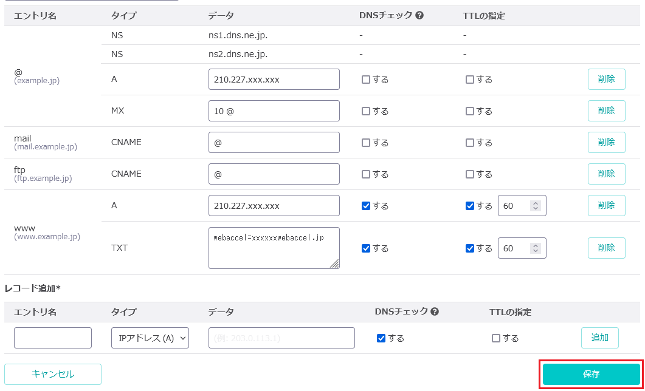The height and width of the screenshot is (391, 645).
Task: Click the new record エントリ名 input field
Action: 53,338
